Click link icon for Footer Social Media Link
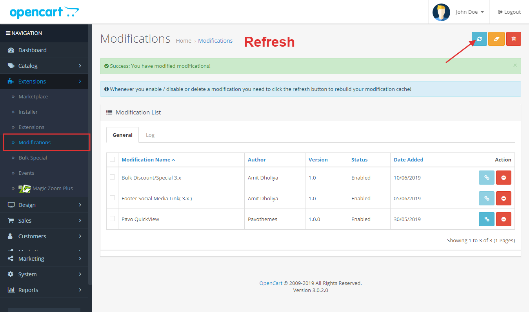 [x=487, y=198]
